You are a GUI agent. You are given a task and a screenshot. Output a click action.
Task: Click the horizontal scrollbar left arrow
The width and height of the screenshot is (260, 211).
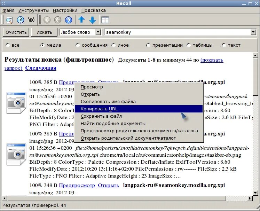(5, 198)
